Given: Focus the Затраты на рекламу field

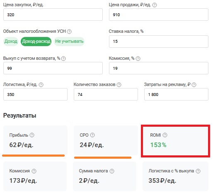Looking at the screenshot, I should coord(176,94).
